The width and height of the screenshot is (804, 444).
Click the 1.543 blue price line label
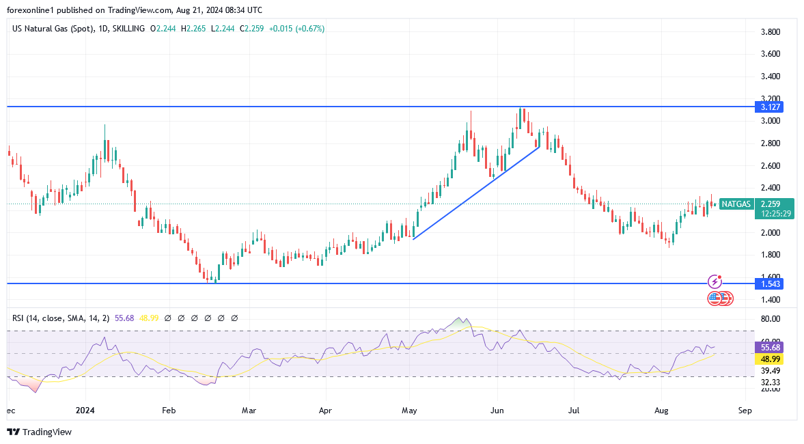[770, 283]
